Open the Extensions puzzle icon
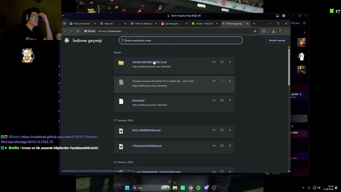341x192 pixels. (x=264, y=31)
